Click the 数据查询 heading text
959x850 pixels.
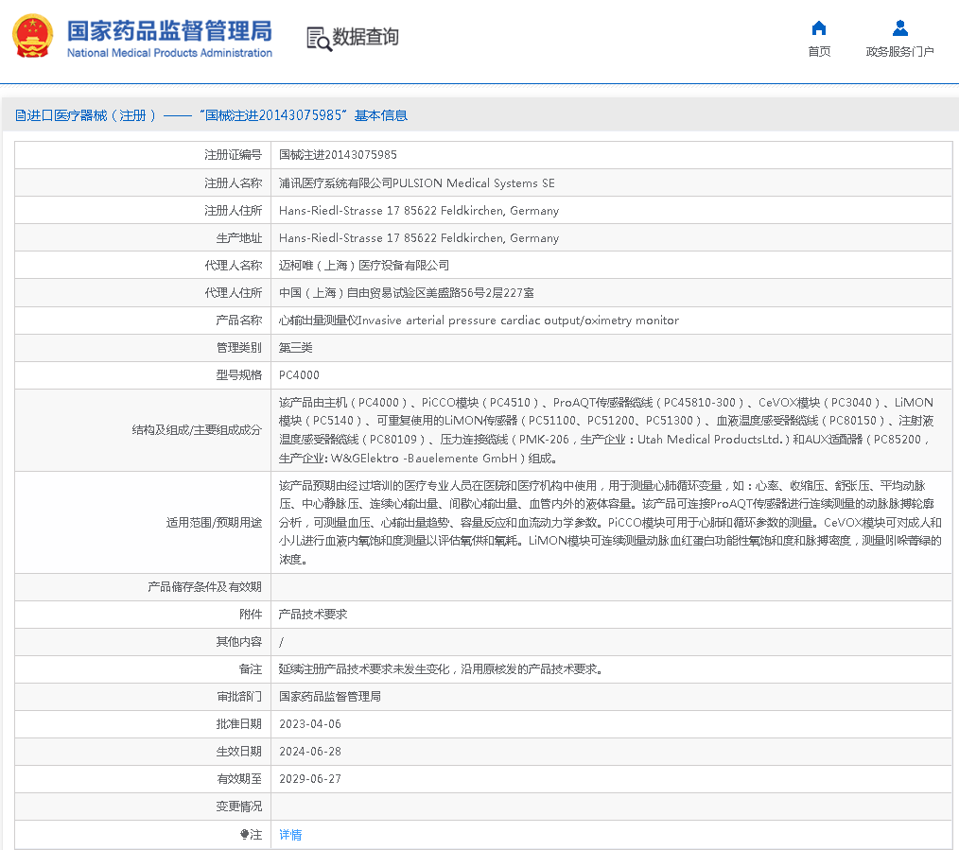click(x=365, y=37)
